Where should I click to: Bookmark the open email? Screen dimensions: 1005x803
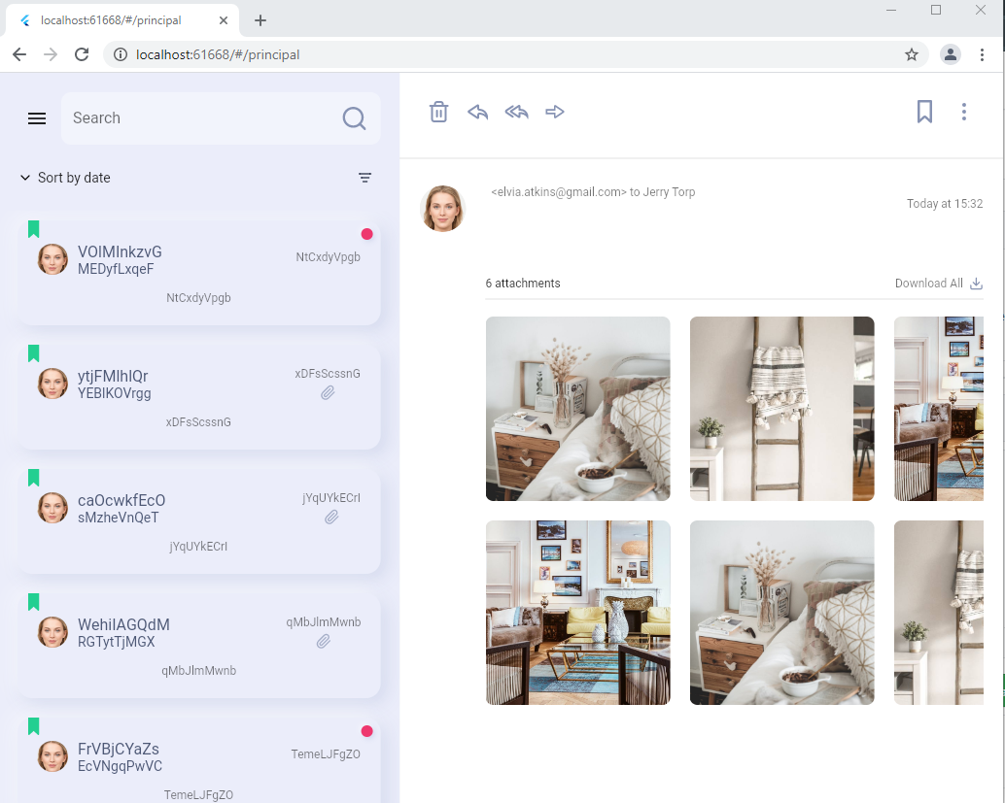(924, 112)
